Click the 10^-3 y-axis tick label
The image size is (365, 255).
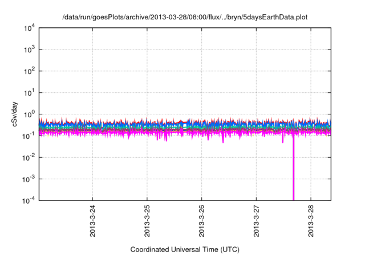[x=29, y=179]
